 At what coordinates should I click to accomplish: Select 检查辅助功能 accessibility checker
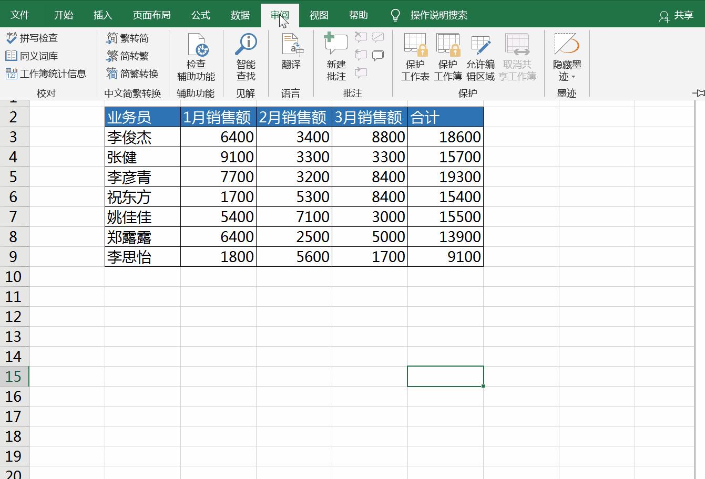pyautogui.click(x=196, y=58)
